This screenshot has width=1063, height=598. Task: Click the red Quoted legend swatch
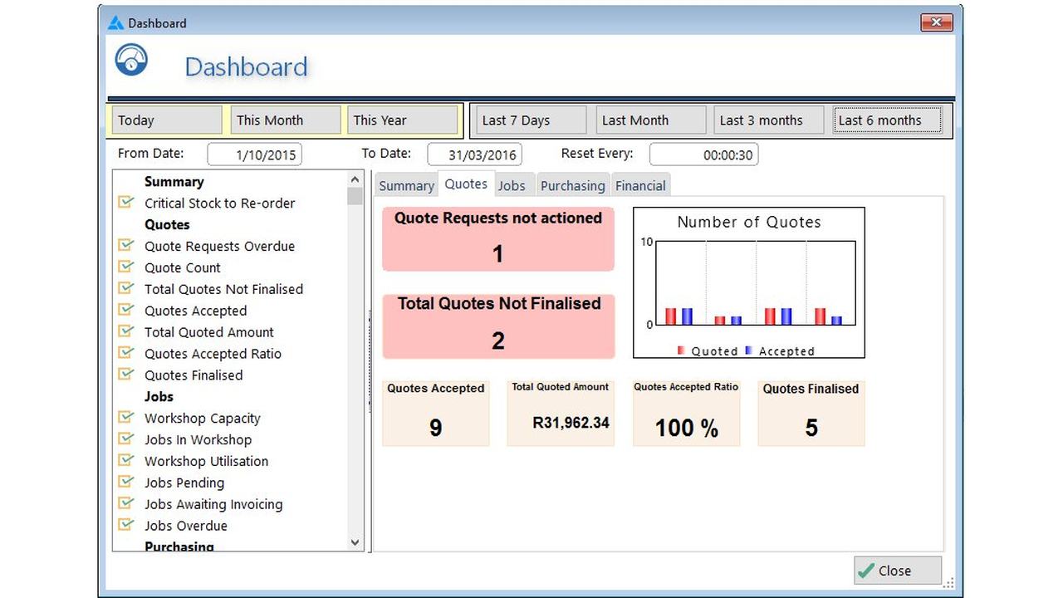click(x=681, y=350)
